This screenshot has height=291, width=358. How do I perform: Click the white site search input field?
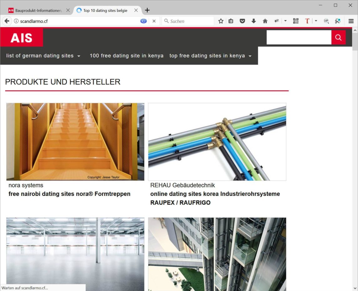click(299, 38)
